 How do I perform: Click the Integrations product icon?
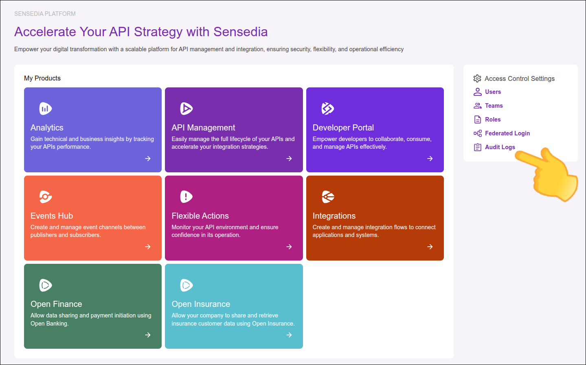click(x=327, y=197)
